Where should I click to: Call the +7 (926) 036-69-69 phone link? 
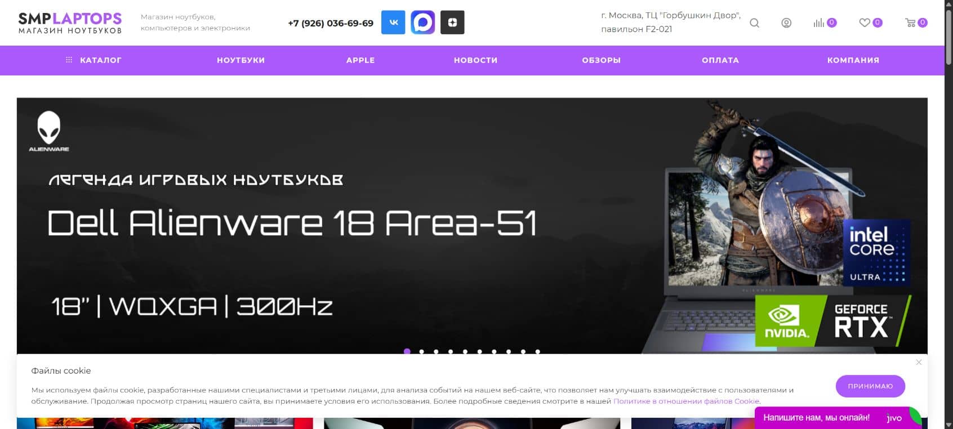point(331,23)
